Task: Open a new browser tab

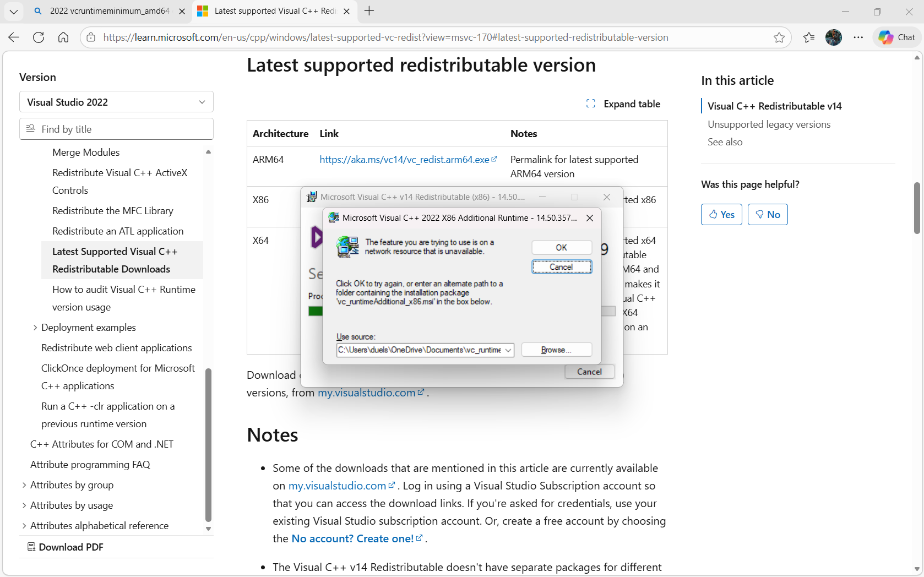Action: click(x=369, y=11)
